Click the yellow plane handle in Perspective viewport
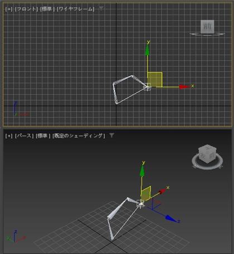This screenshot has width=234, height=254. pos(146,194)
